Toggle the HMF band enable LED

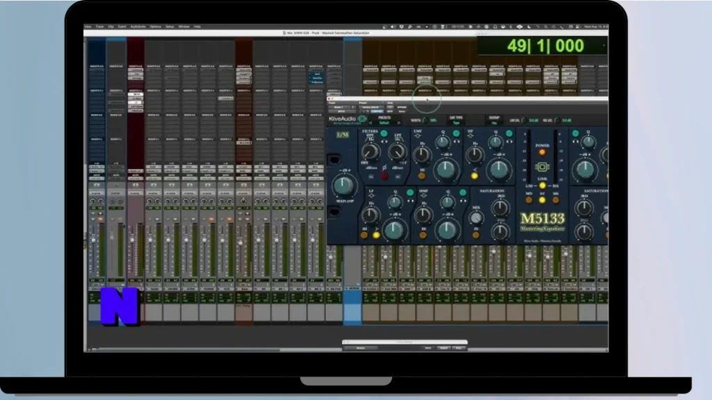(x=462, y=192)
